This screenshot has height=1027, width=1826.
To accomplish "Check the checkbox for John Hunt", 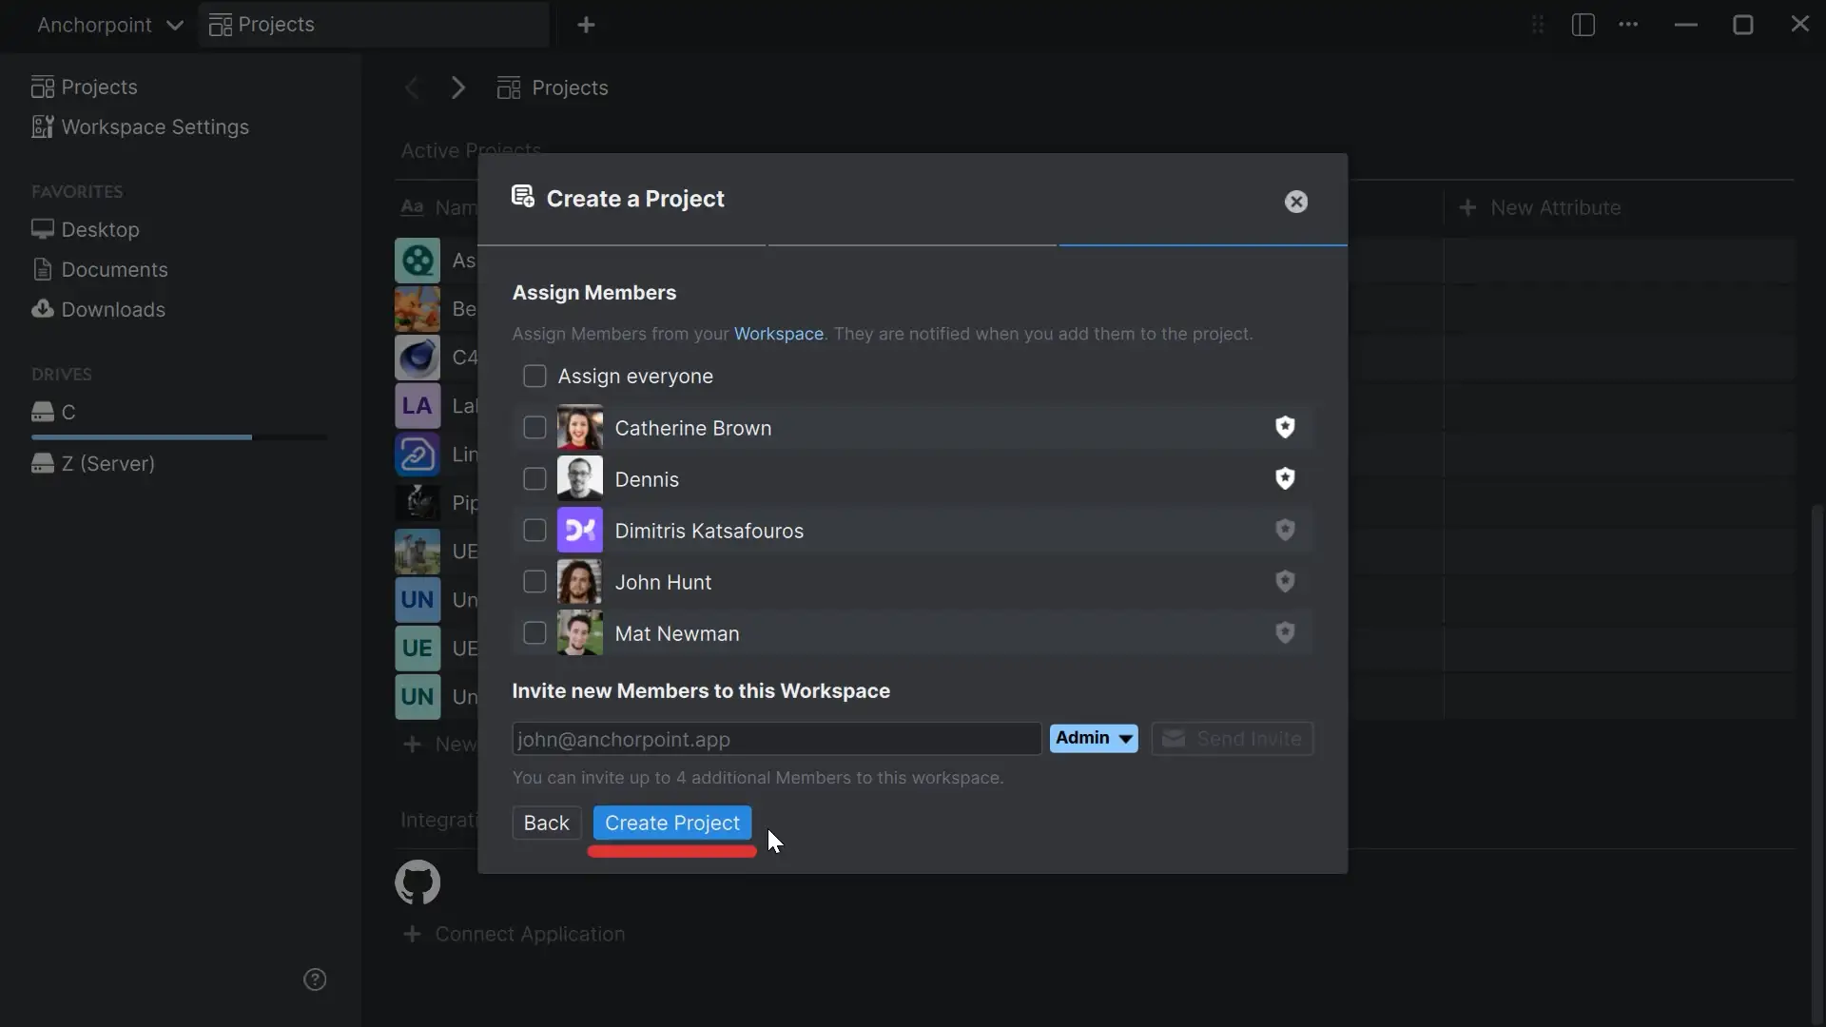I will [534, 581].
